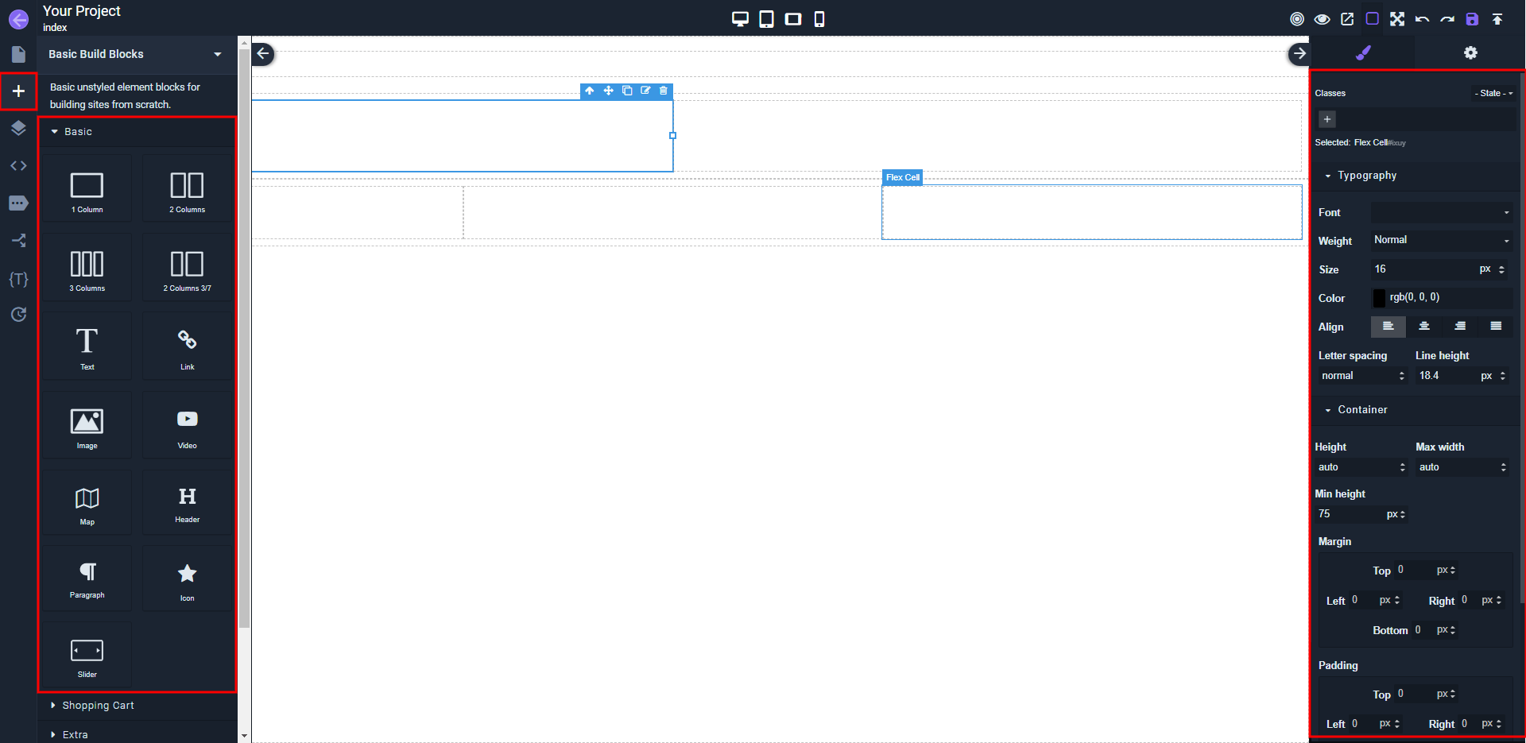This screenshot has width=1526, height=743.
Task: Open the Style Manager brush tab
Action: pos(1364,52)
